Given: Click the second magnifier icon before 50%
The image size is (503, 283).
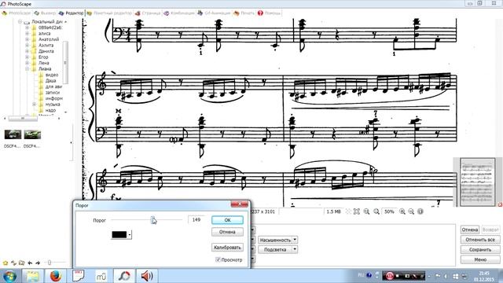Looking at the screenshot, I should click(376, 211).
